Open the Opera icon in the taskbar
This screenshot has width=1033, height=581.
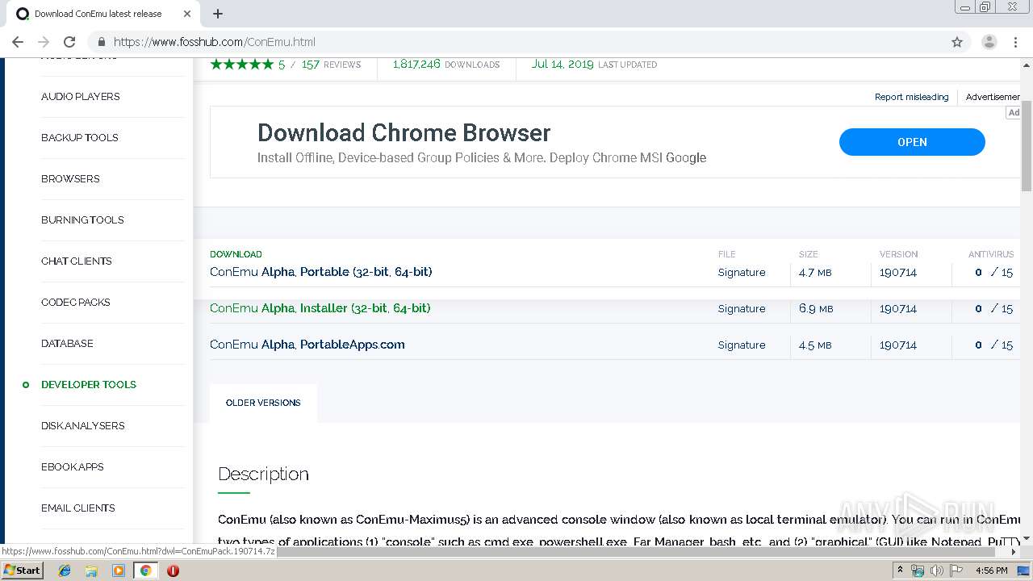[173, 571]
